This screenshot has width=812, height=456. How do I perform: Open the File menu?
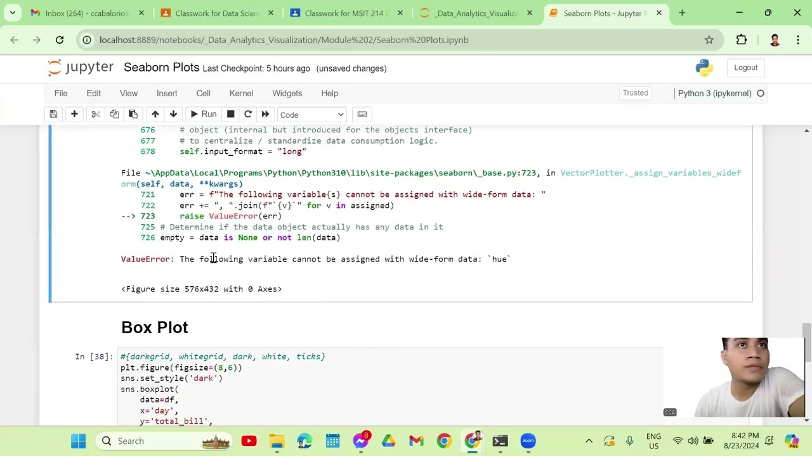pos(61,93)
